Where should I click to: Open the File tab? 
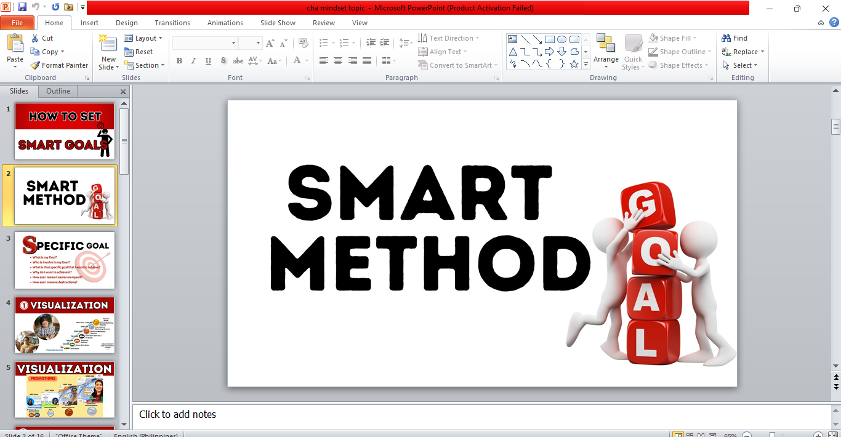coord(17,23)
